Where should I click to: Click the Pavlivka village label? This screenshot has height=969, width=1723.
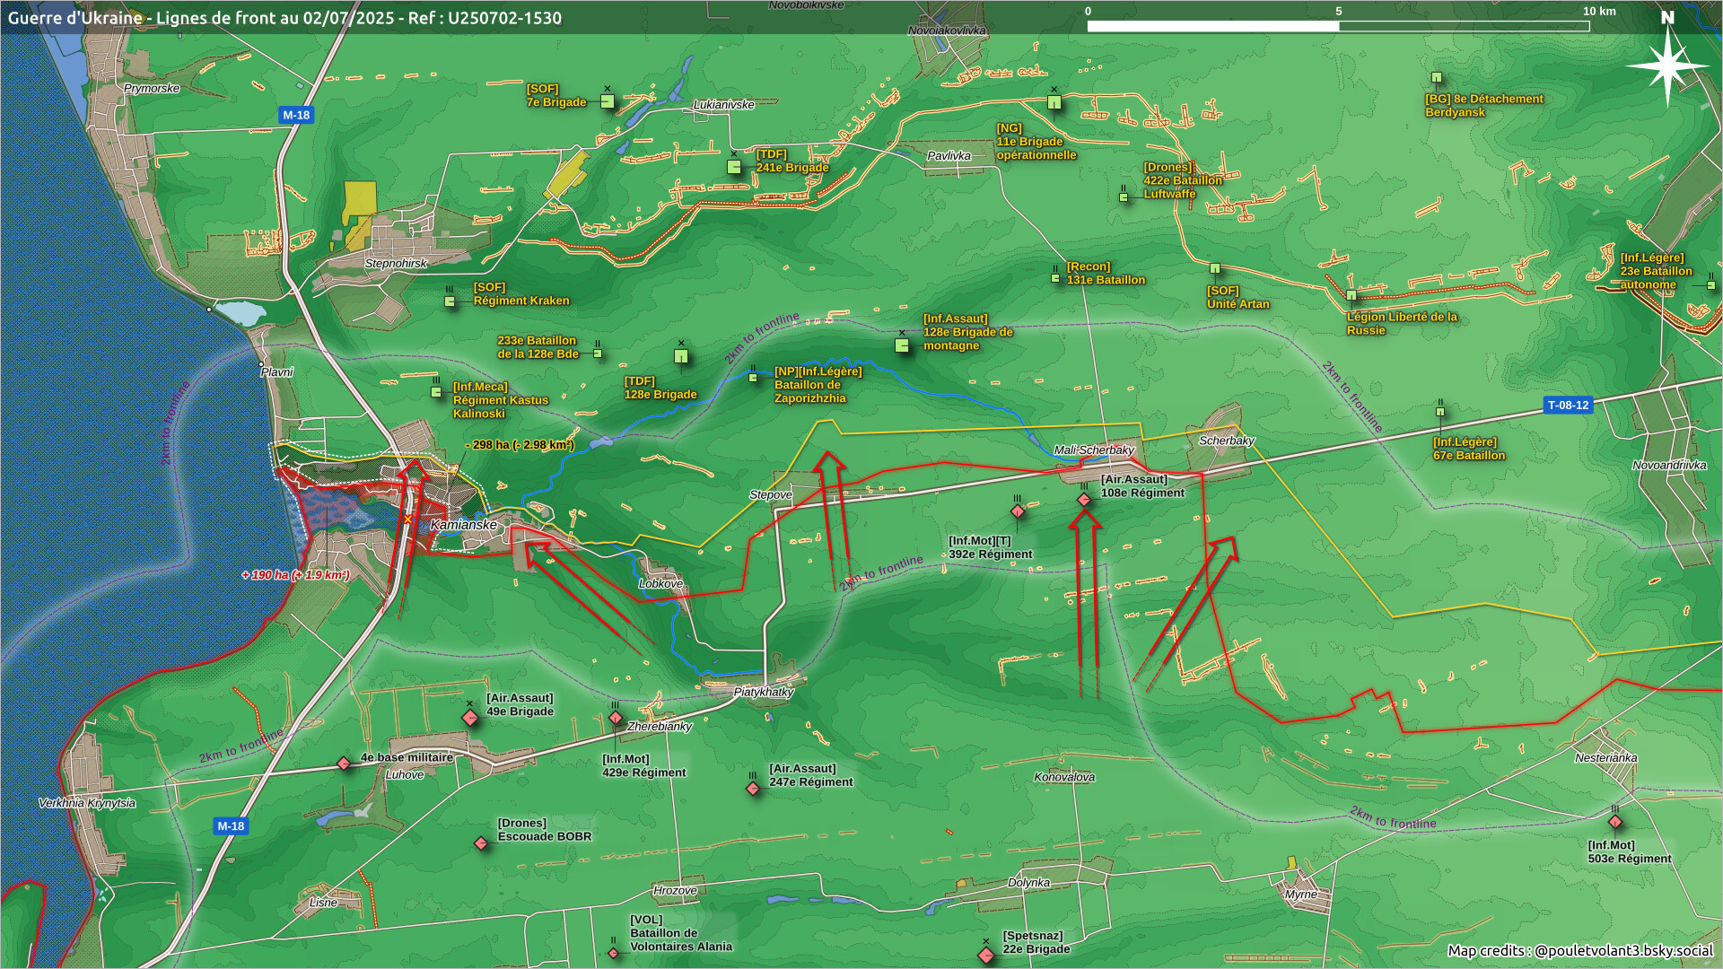(x=949, y=155)
